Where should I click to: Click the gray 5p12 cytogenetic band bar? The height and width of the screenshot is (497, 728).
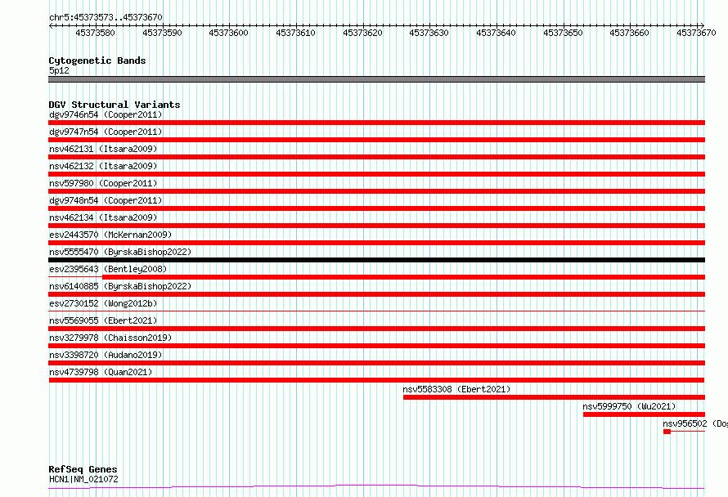click(376, 79)
